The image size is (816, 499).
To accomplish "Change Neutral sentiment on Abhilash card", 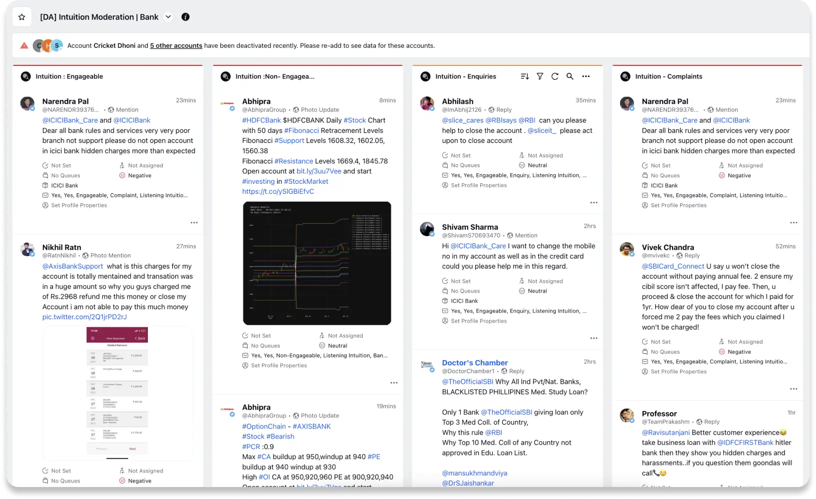I will pos(533,165).
